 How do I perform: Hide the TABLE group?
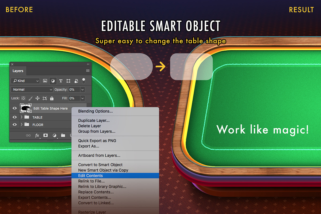pos(15,117)
